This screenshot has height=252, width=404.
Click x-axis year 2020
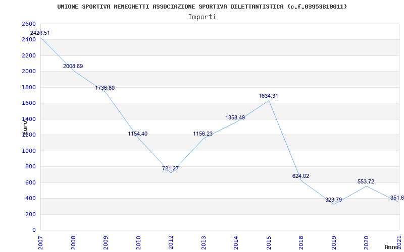click(x=367, y=243)
